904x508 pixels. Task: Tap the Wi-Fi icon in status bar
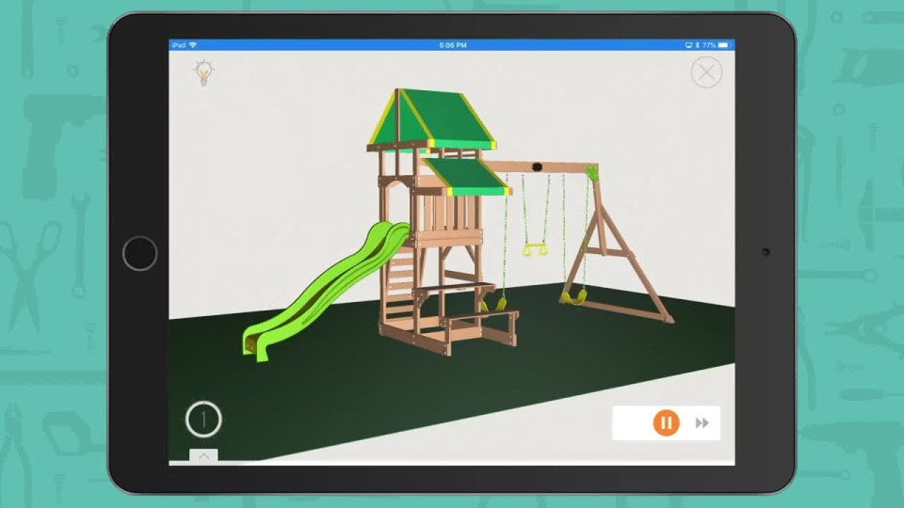tap(193, 45)
